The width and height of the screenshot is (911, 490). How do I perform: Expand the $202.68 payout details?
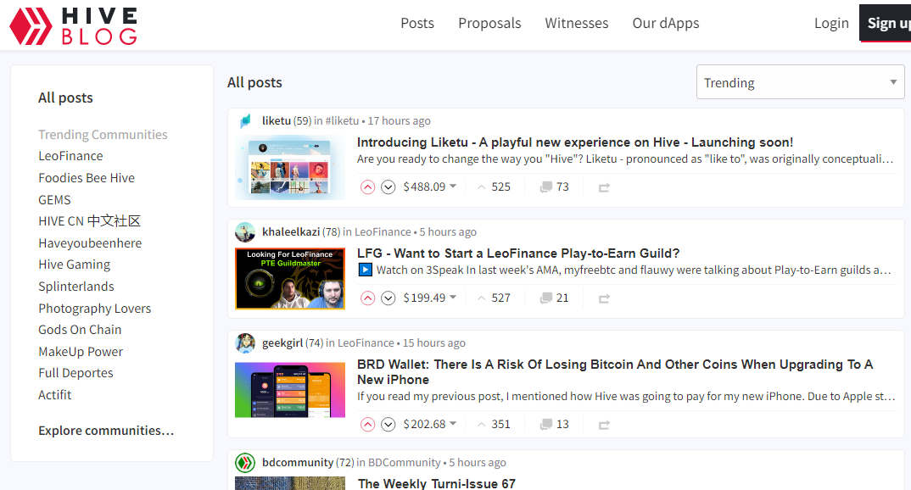[430, 425]
